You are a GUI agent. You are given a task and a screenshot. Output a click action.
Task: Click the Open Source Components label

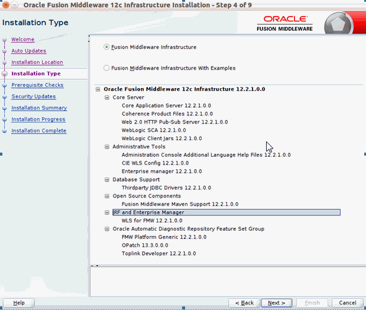[147, 196]
